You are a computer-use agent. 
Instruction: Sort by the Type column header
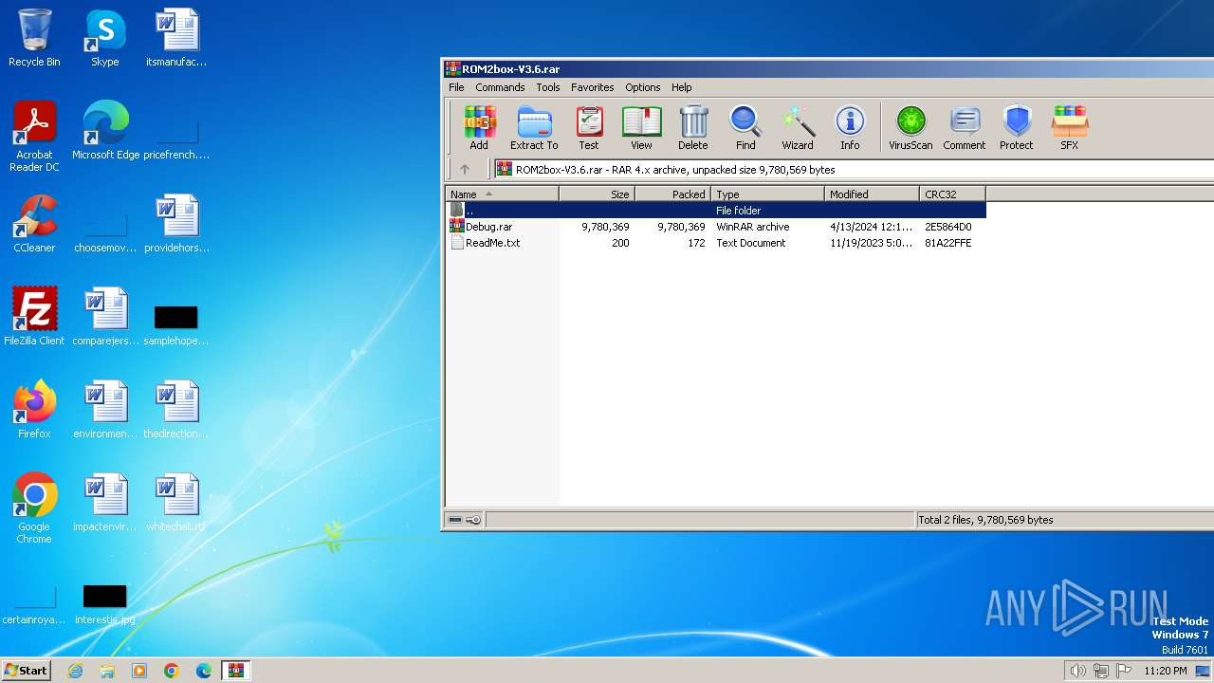(x=767, y=194)
